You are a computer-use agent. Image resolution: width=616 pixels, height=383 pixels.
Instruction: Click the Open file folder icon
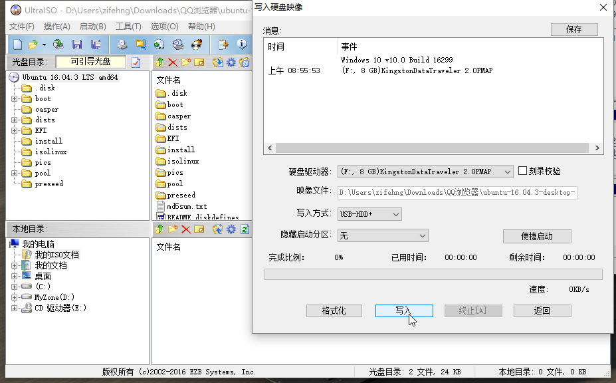33,45
